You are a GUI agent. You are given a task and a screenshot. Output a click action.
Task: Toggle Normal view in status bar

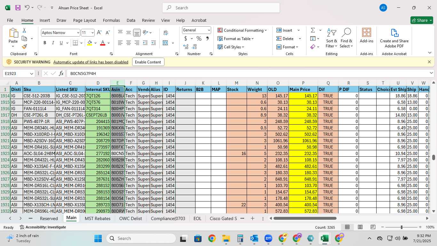[x=347, y=227]
